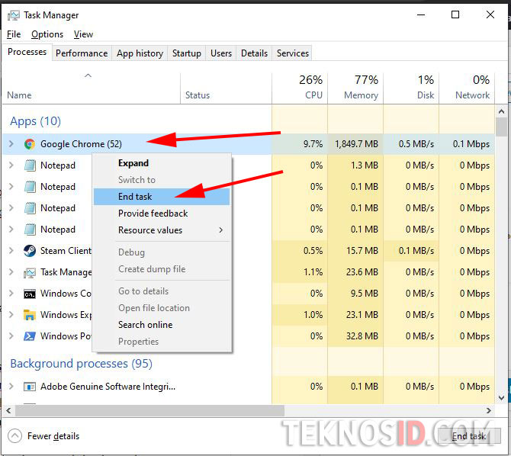The height and width of the screenshot is (456, 511).
Task: Open the Resource values submenu
Action: pyautogui.click(x=162, y=230)
